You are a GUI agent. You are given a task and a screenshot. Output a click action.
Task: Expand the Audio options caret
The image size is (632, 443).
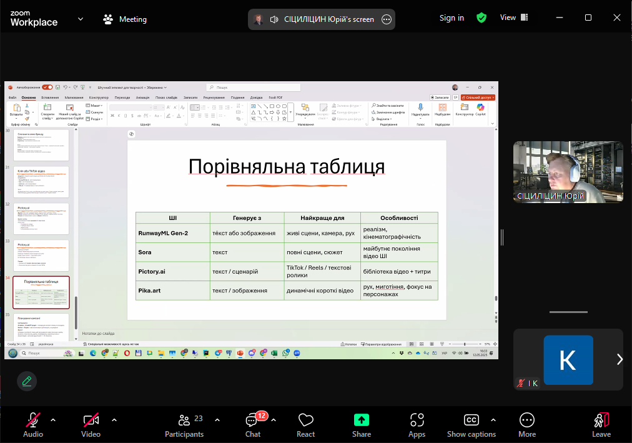53,420
